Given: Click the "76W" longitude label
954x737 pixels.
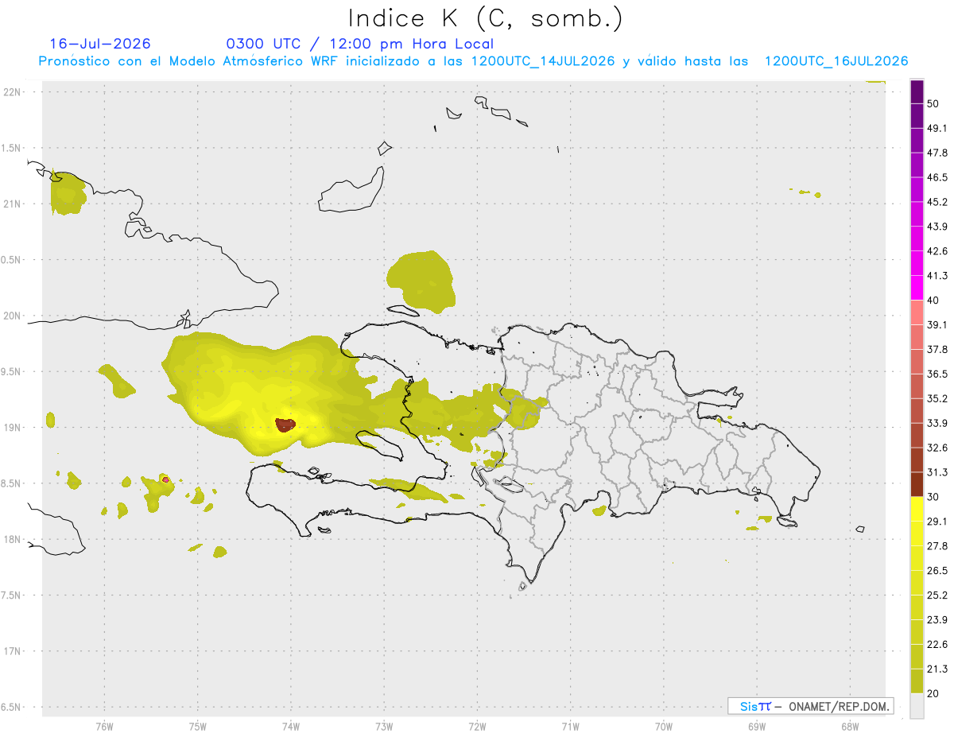Looking at the screenshot, I should tap(104, 727).
